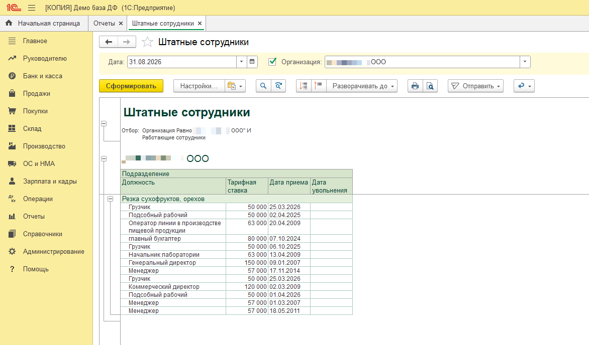
Task: Switch to Начальная страница tab
Action: (x=44, y=23)
